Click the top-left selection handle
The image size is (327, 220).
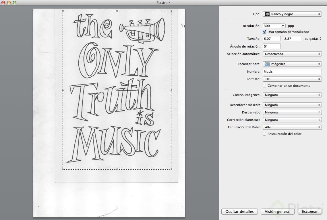63,11
